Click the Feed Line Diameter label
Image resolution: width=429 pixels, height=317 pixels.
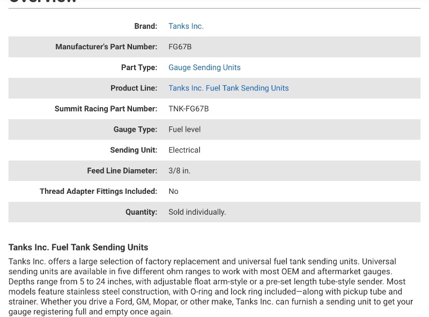[122, 171]
